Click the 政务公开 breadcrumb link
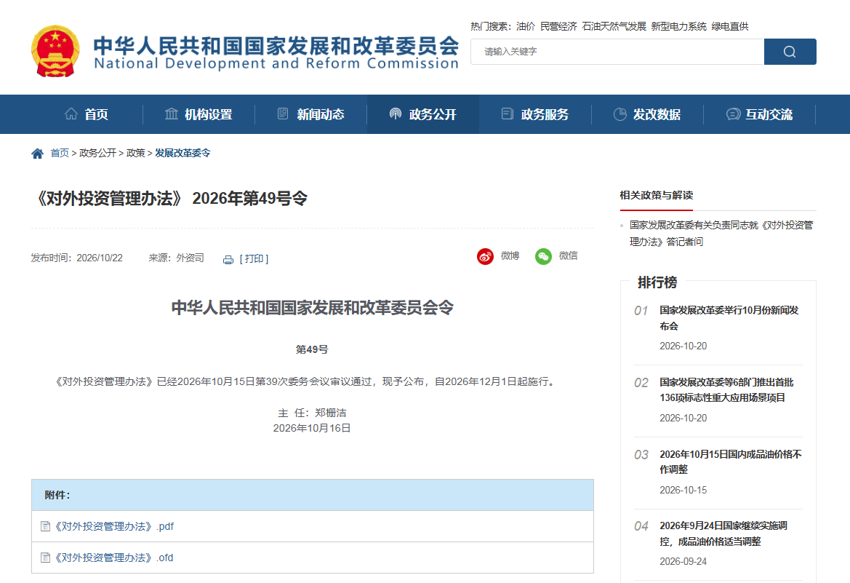The image size is (850, 583). pos(97,153)
